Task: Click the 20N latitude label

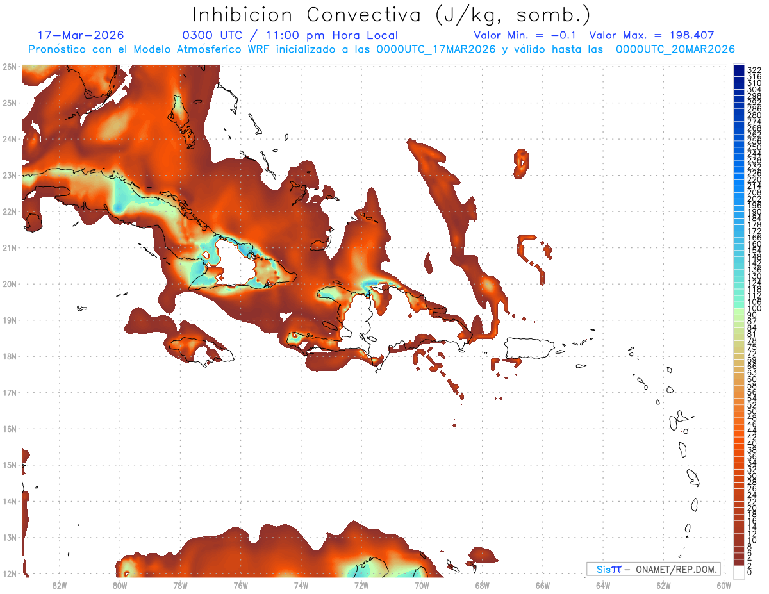Action: point(9,284)
